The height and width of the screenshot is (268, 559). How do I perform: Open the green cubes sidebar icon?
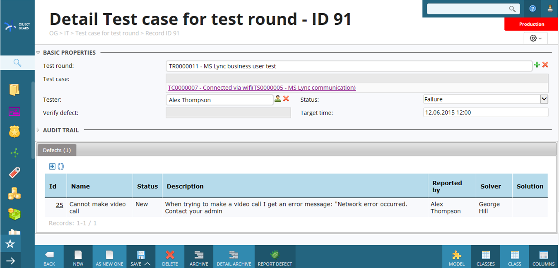pos(14,214)
